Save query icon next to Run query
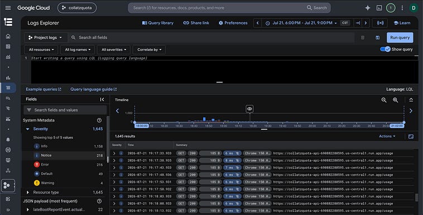This screenshot has width=423, height=215. pos(377,37)
